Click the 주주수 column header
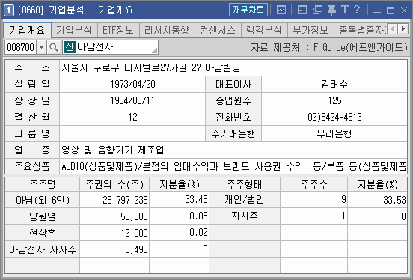413x280 pixels. 314,184
